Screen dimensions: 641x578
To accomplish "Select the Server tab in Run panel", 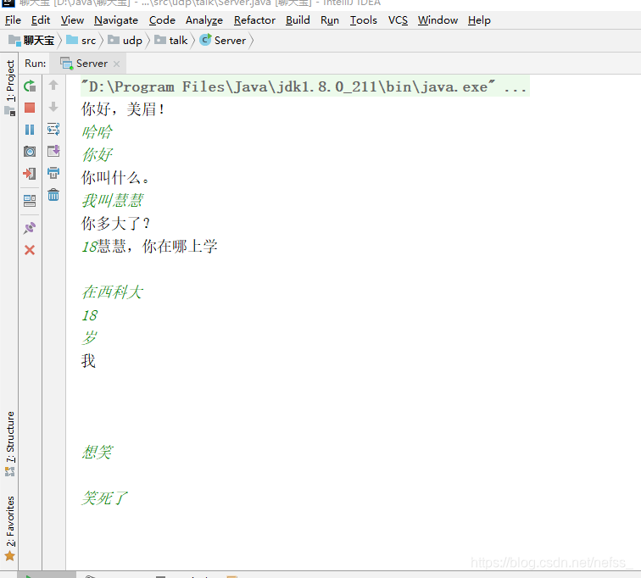I will pos(90,64).
